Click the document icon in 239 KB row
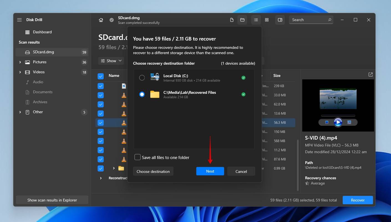This screenshot has height=222, width=391. [124, 86]
